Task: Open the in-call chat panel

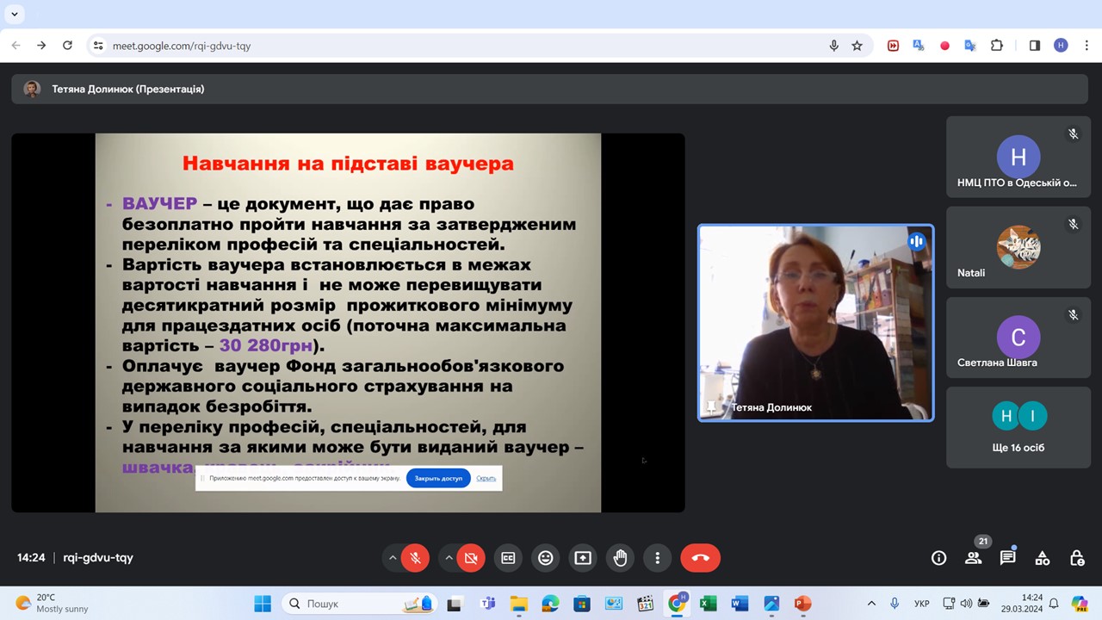Action: pos(1007,558)
